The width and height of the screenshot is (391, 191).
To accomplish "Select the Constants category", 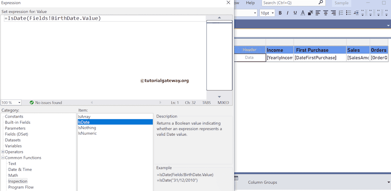I will (x=14, y=117).
